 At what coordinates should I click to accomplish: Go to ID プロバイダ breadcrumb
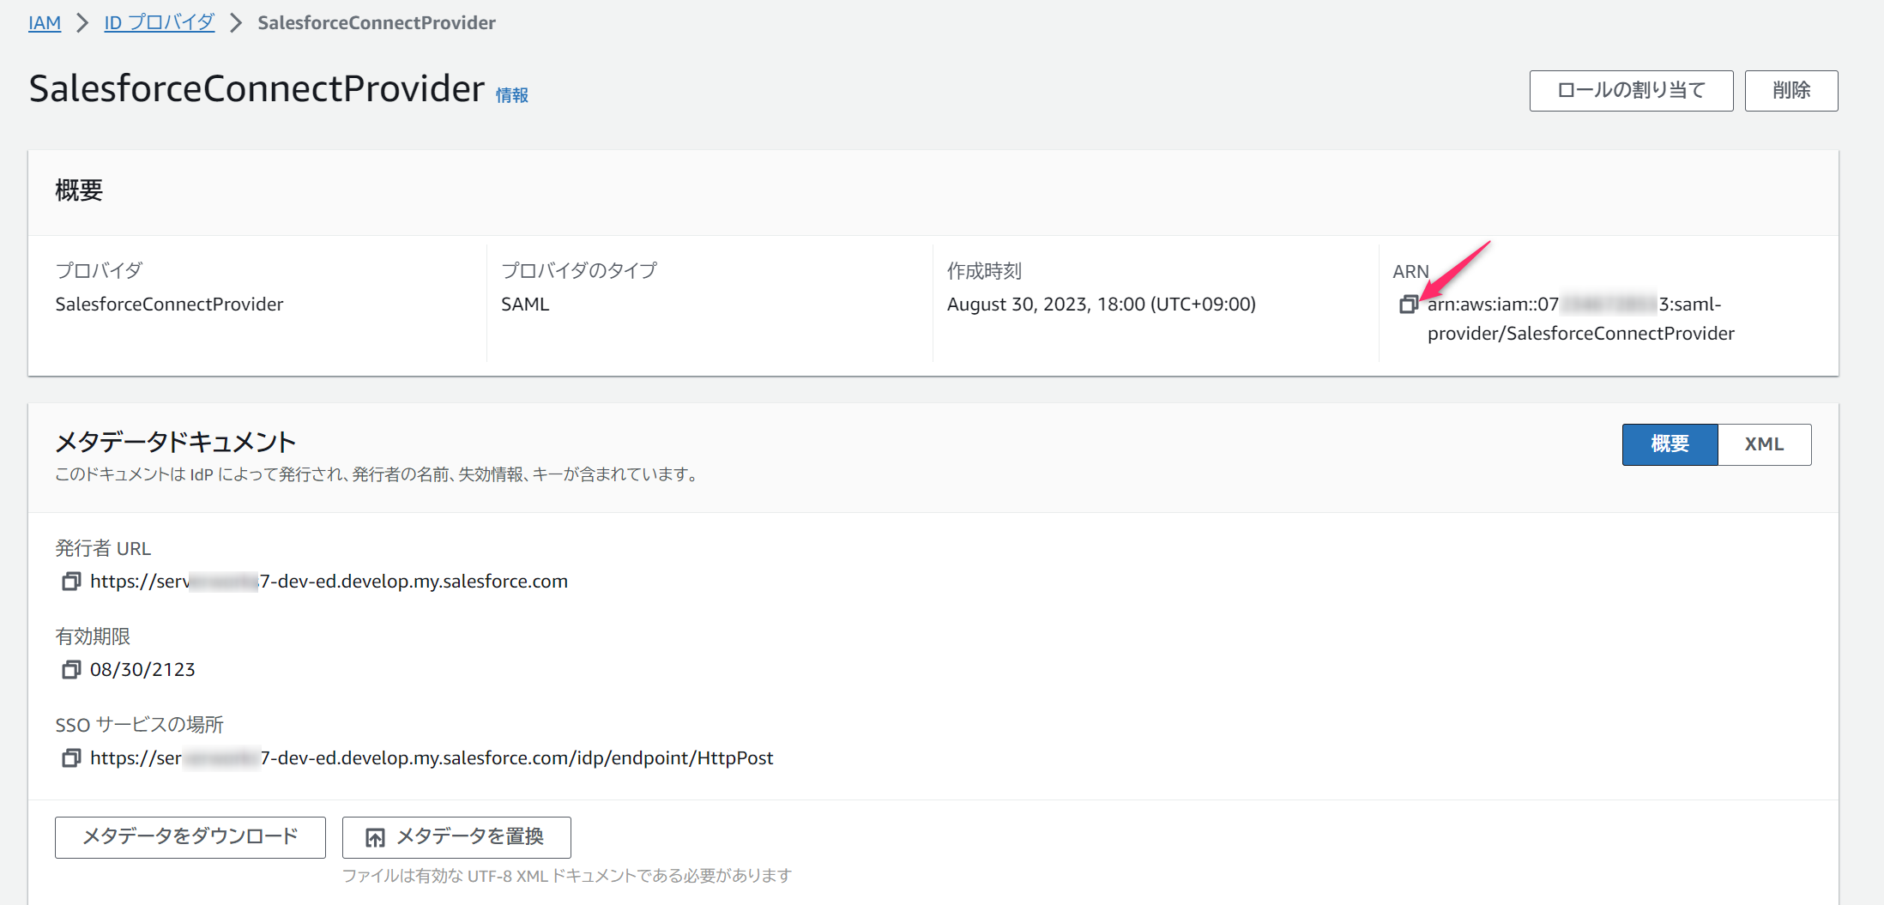[159, 23]
